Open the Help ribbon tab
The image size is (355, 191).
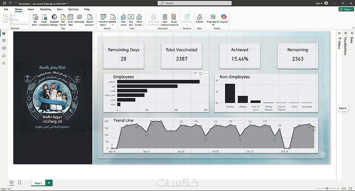coord(87,9)
